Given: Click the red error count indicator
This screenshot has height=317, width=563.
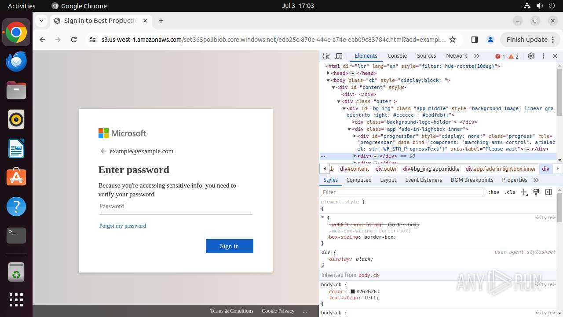Looking at the screenshot, I should (500, 56).
